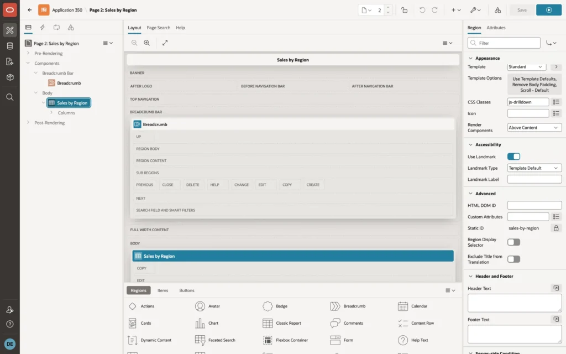This screenshot has height=354, width=566.
Task: Enable Exclude Title from Translation switch
Action: [x=513, y=259]
